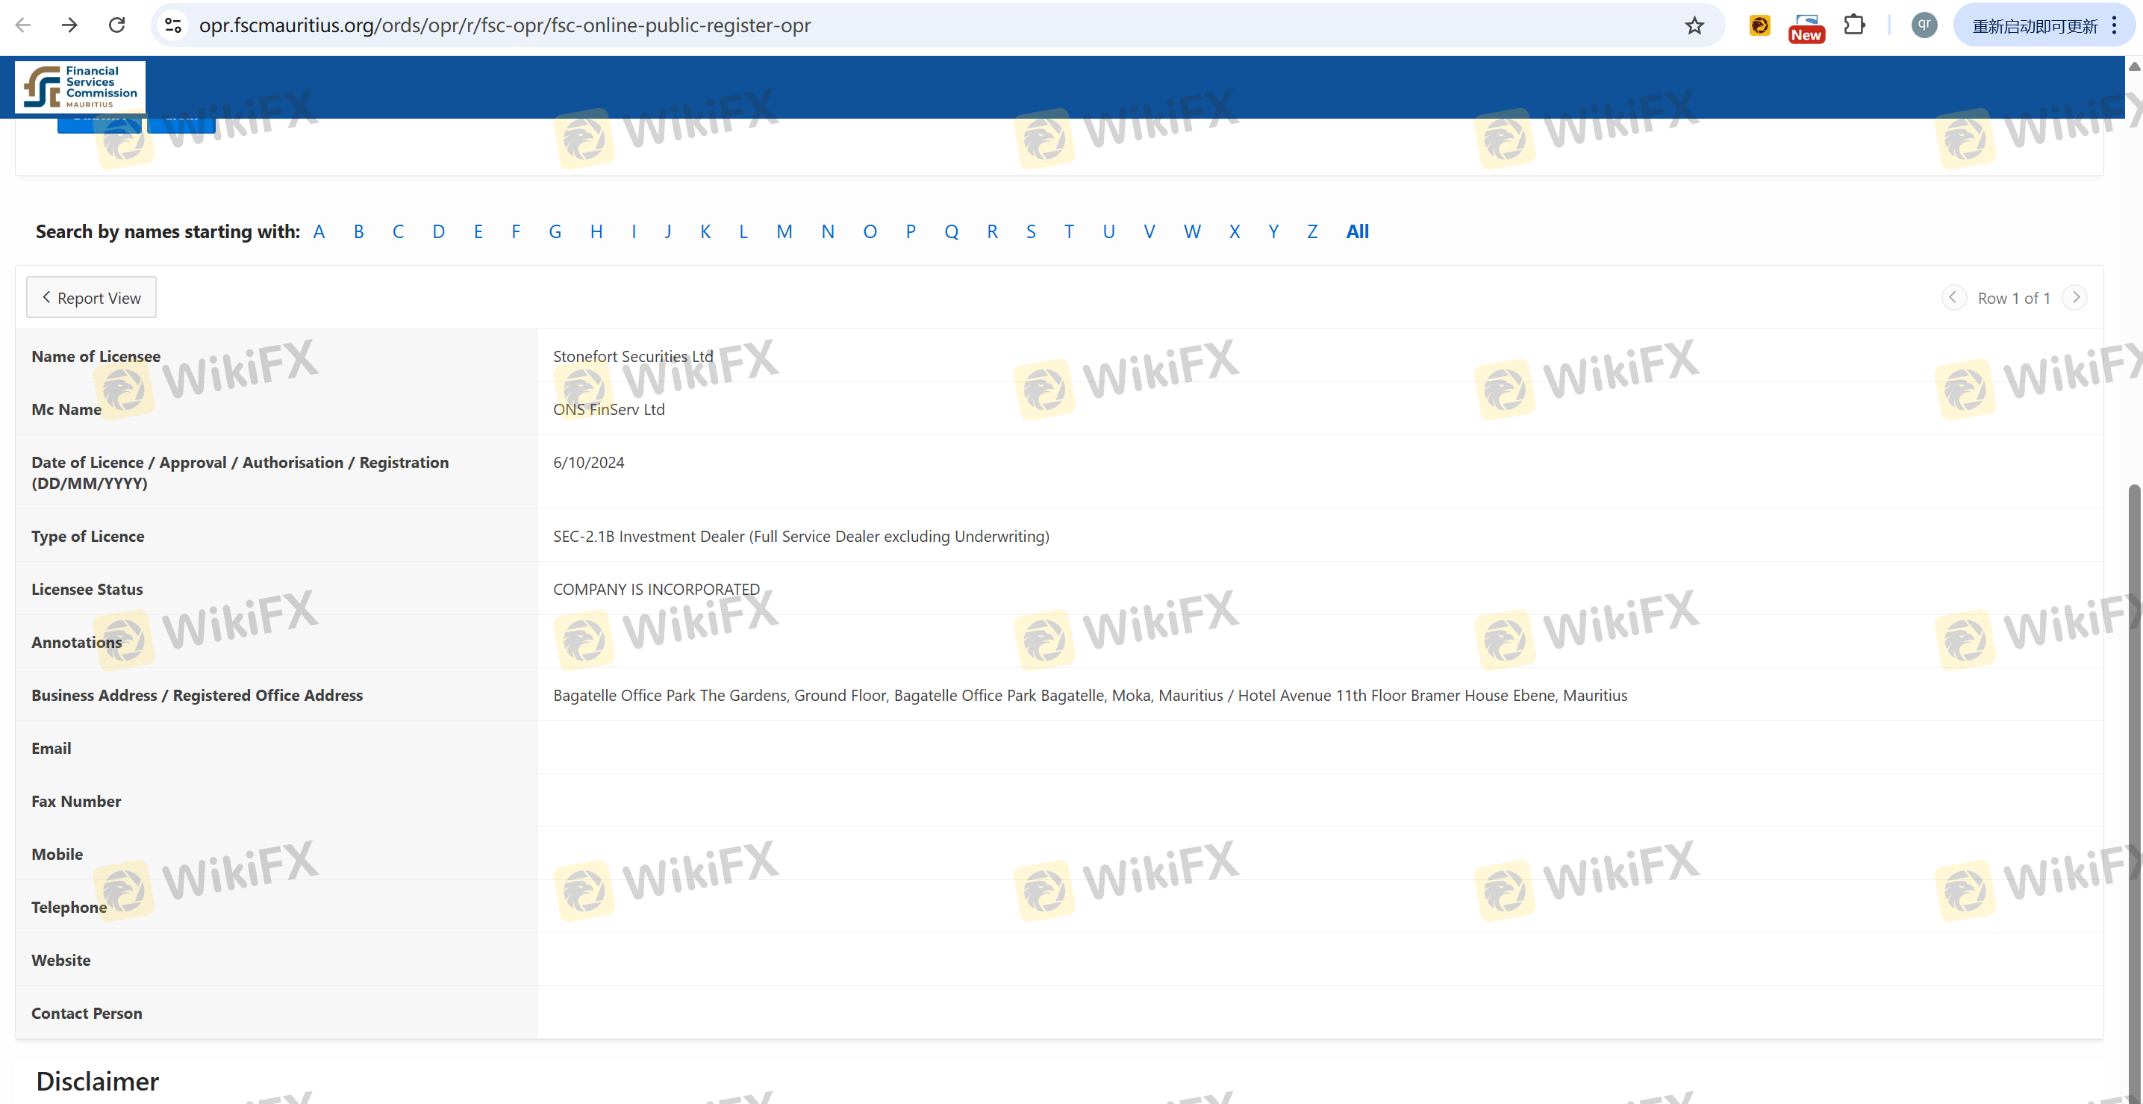The height and width of the screenshot is (1104, 2143).
Task: Open site information icon in address bar
Action: click(173, 25)
